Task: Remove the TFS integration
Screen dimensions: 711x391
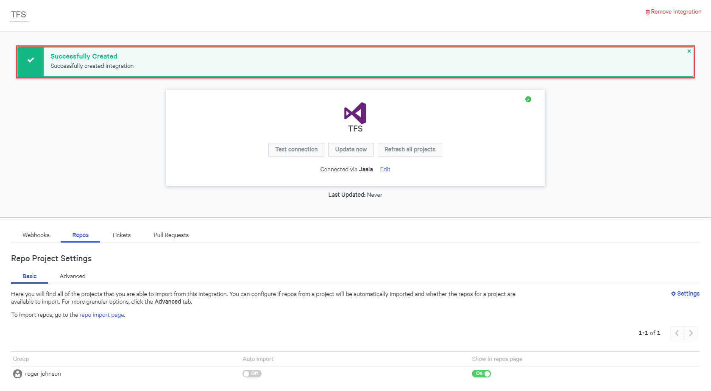Action: pos(673,12)
